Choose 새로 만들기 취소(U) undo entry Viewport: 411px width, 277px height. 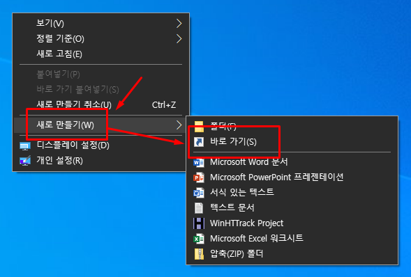click(101, 104)
